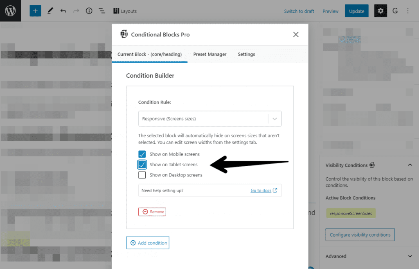Toggle the settings gear sidebar
This screenshot has height=269, width=419.
(x=381, y=11)
